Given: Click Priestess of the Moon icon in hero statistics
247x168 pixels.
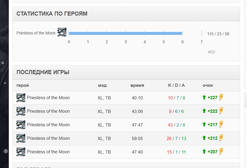Looking at the screenshot, I should click(62, 32).
